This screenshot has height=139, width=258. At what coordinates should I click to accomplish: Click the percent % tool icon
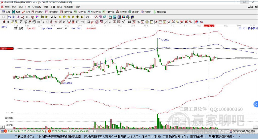pos(138,22)
